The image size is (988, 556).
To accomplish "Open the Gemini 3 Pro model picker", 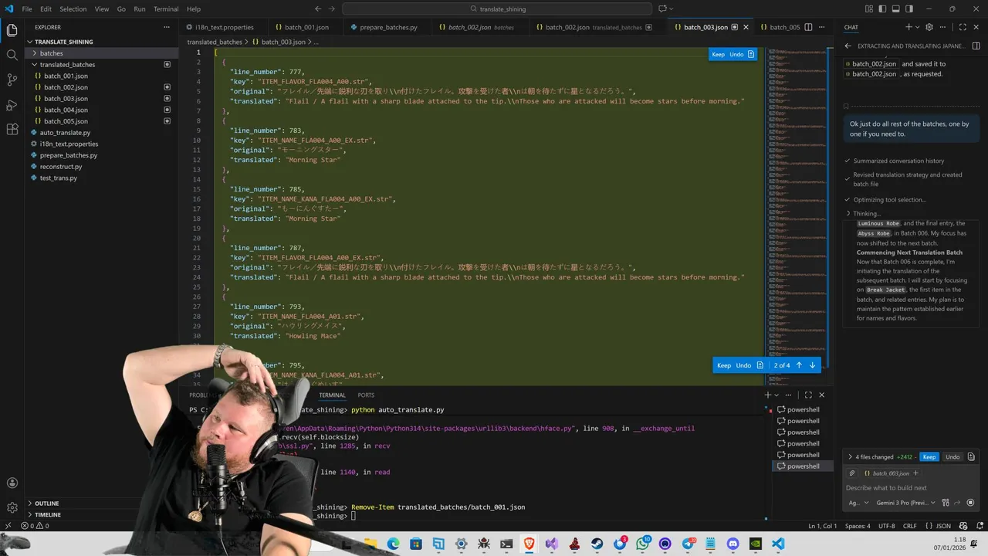I will point(905,503).
